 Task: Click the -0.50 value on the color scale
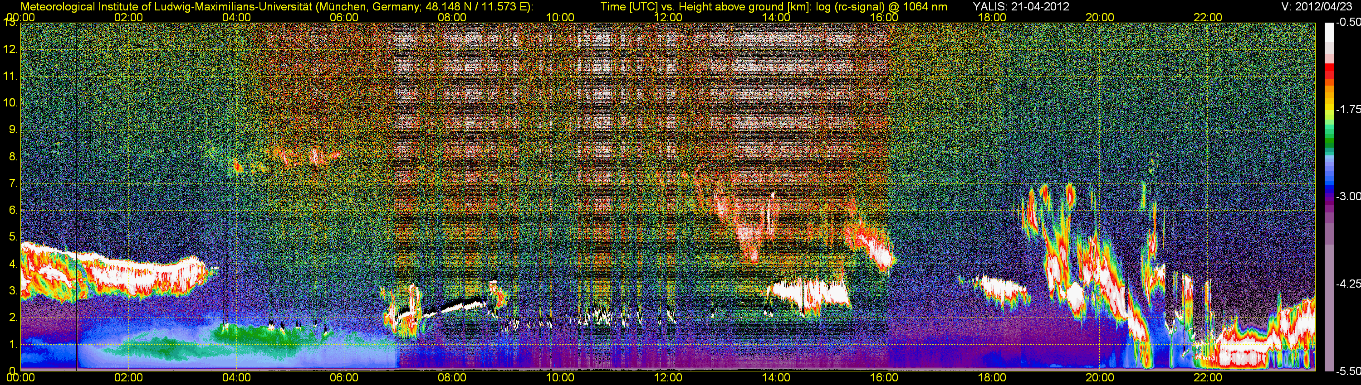point(1348,23)
